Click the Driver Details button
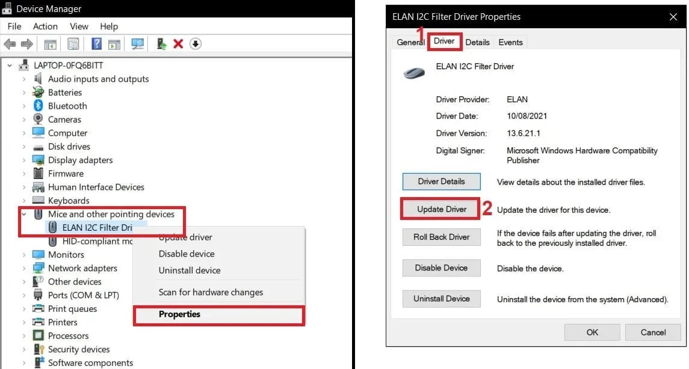The height and width of the screenshot is (369, 689). tap(441, 181)
